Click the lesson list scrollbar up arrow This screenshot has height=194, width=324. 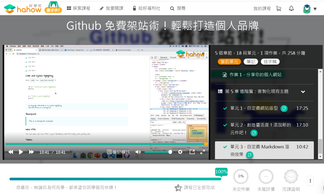point(320,71)
